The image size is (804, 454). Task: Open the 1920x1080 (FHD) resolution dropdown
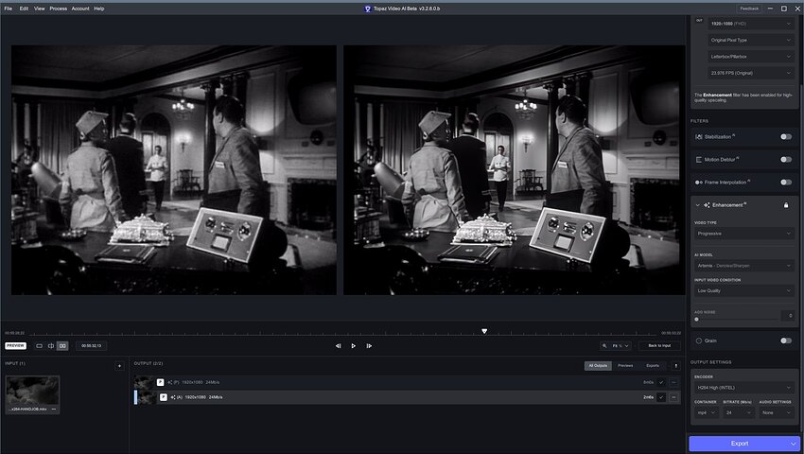[x=751, y=24]
